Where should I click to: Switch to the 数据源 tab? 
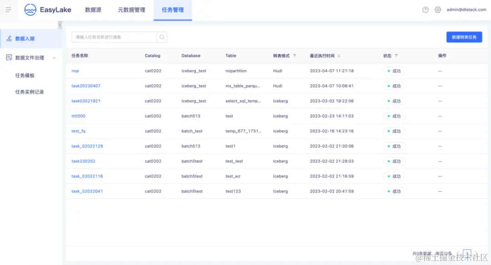pyautogui.click(x=93, y=9)
